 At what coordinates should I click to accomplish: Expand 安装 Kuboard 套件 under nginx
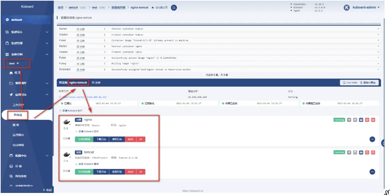(x=87, y=131)
